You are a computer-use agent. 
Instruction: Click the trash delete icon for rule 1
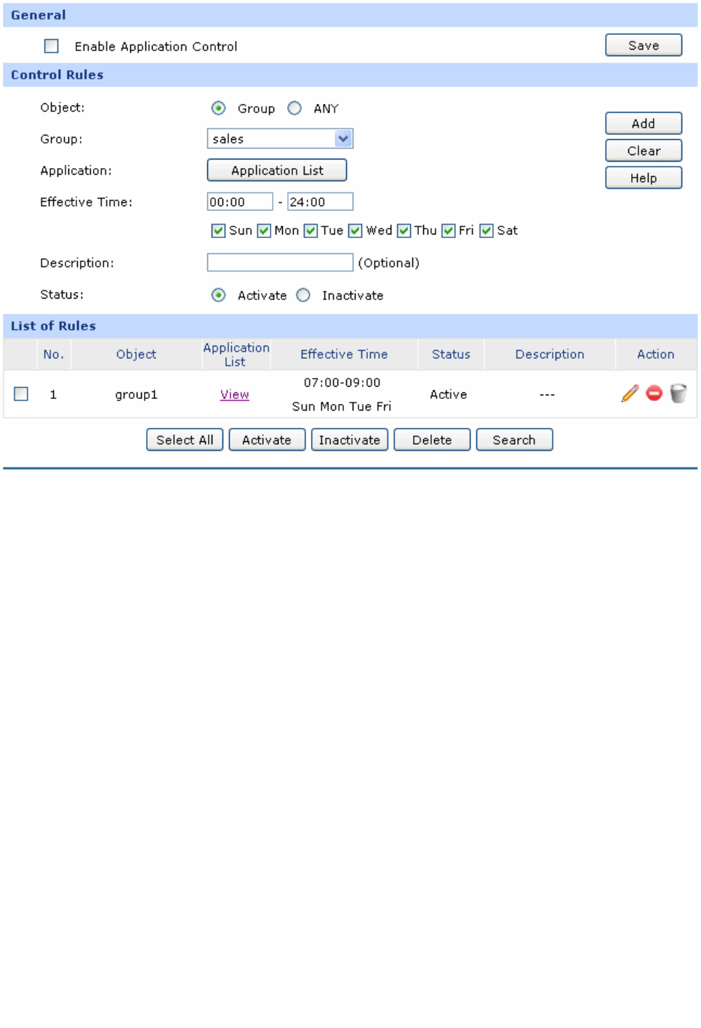(x=678, y=394)
